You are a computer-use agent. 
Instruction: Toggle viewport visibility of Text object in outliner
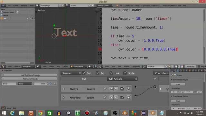[x=27, y=18]
